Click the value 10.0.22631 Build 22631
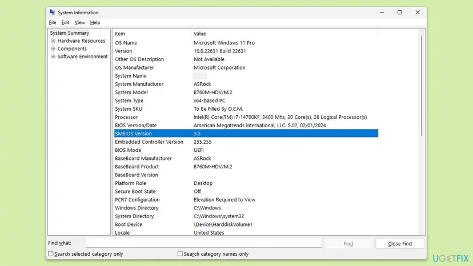The width and height of the screenshot is (473, 266). click(219, 51)
